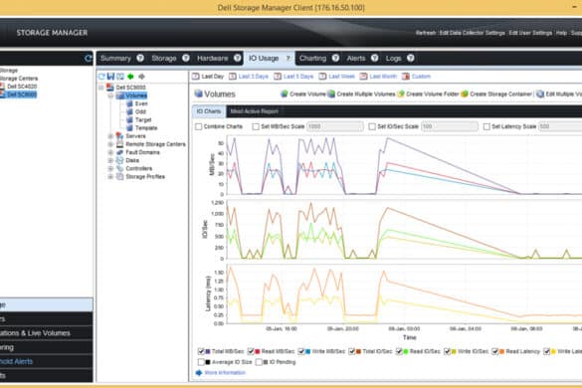
Task: Expand the Fault Domains tree node
Action: point(110,152)
